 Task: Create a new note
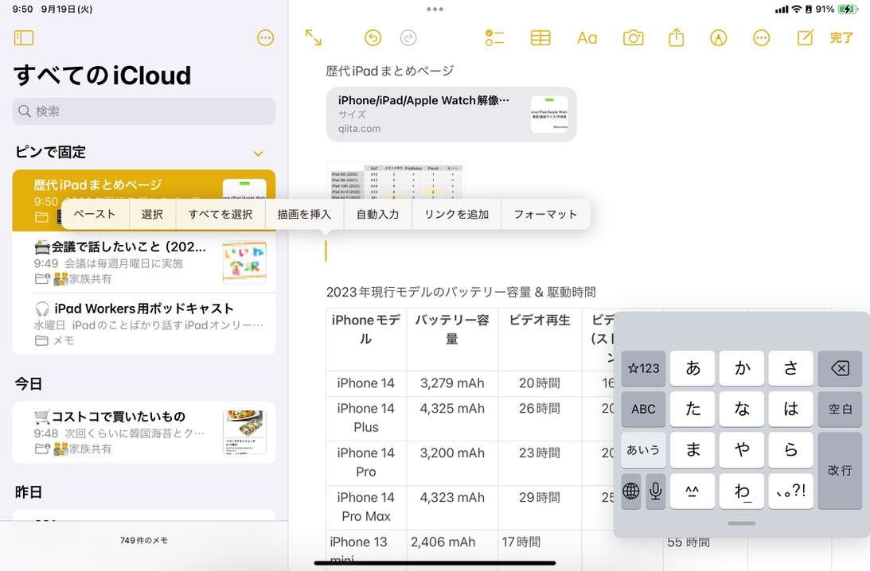pyautogui.click(x=805, y=37)
